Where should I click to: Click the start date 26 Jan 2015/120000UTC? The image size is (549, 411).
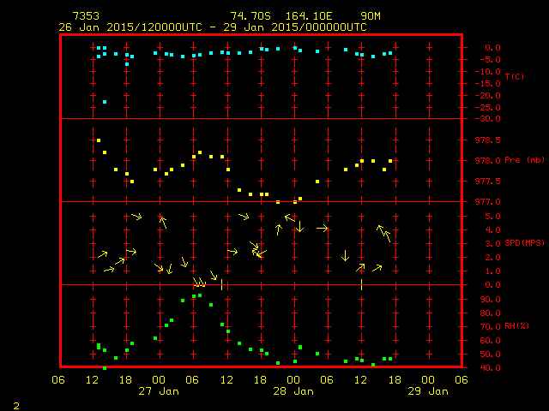pos(130,27)
